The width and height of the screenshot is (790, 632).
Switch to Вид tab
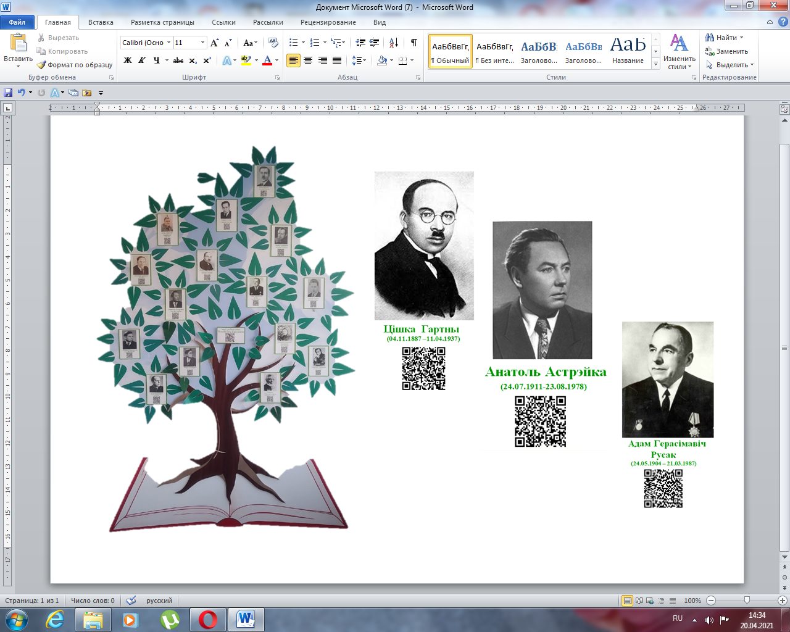(380, 22)
